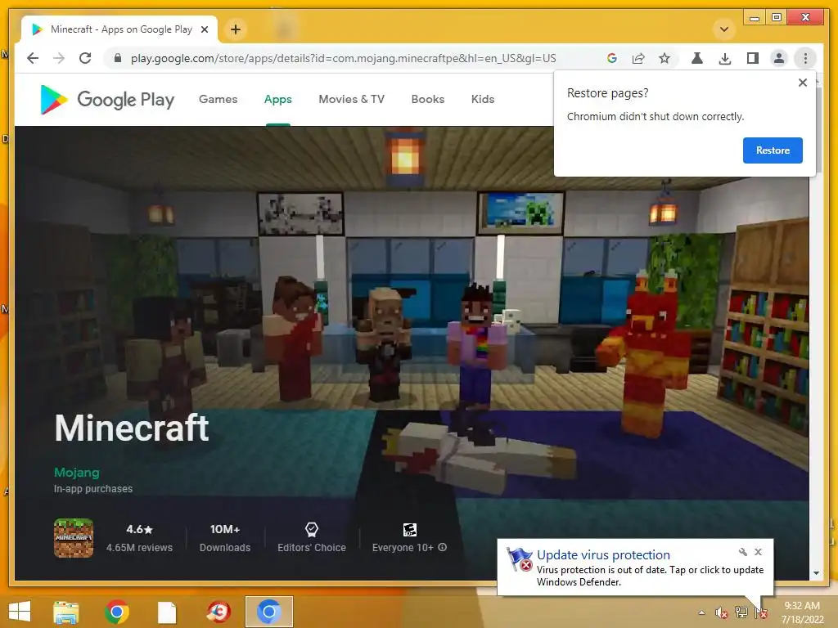Expand the tab search dropdown arrow
Image resolution: width=838 pixels, height=628 pixels.
coord(724,29)
